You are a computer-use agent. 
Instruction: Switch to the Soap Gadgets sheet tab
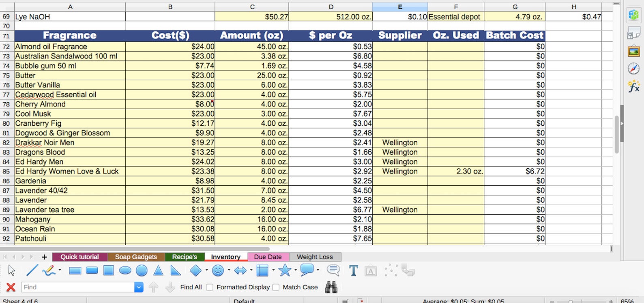pos(136,257)
